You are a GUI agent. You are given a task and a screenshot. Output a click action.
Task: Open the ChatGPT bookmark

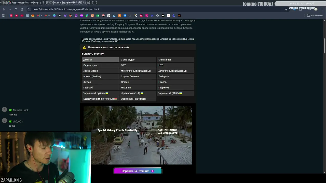click(x=109, y=16)
